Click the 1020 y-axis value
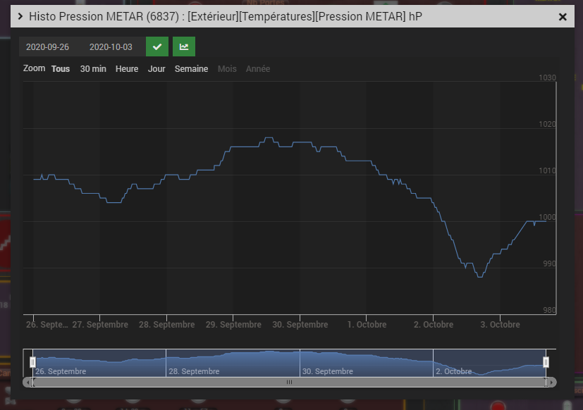583x410 pixels. (547, 124)
